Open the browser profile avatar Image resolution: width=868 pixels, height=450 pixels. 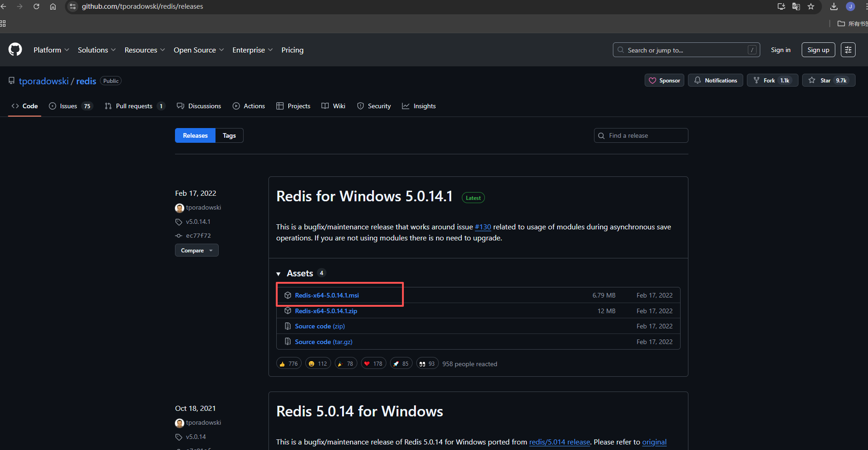coord(851,6)
